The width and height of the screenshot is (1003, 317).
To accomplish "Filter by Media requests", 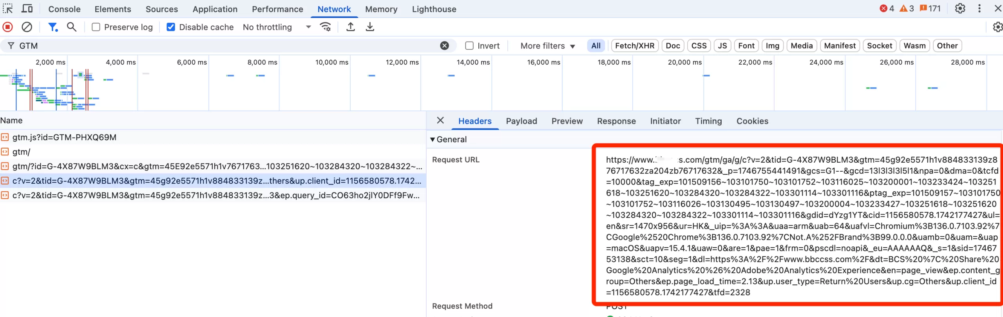I will coord(802,45).
